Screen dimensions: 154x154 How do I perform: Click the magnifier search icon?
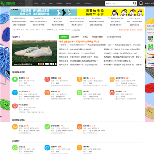[134, 3]
